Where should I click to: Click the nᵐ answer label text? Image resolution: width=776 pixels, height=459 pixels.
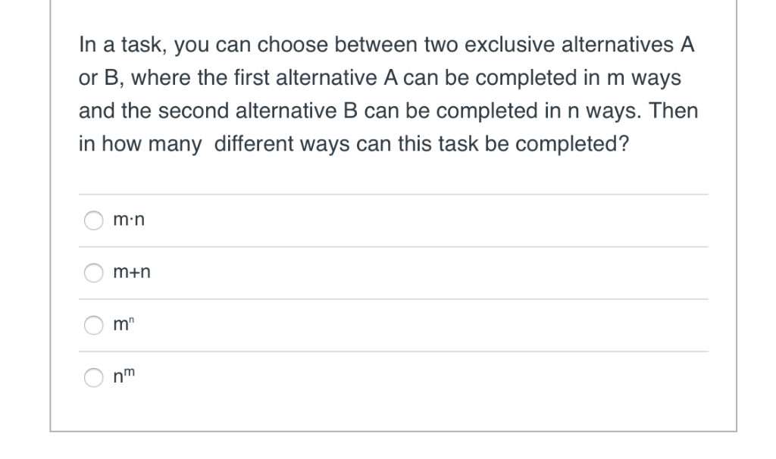(124, 376)
